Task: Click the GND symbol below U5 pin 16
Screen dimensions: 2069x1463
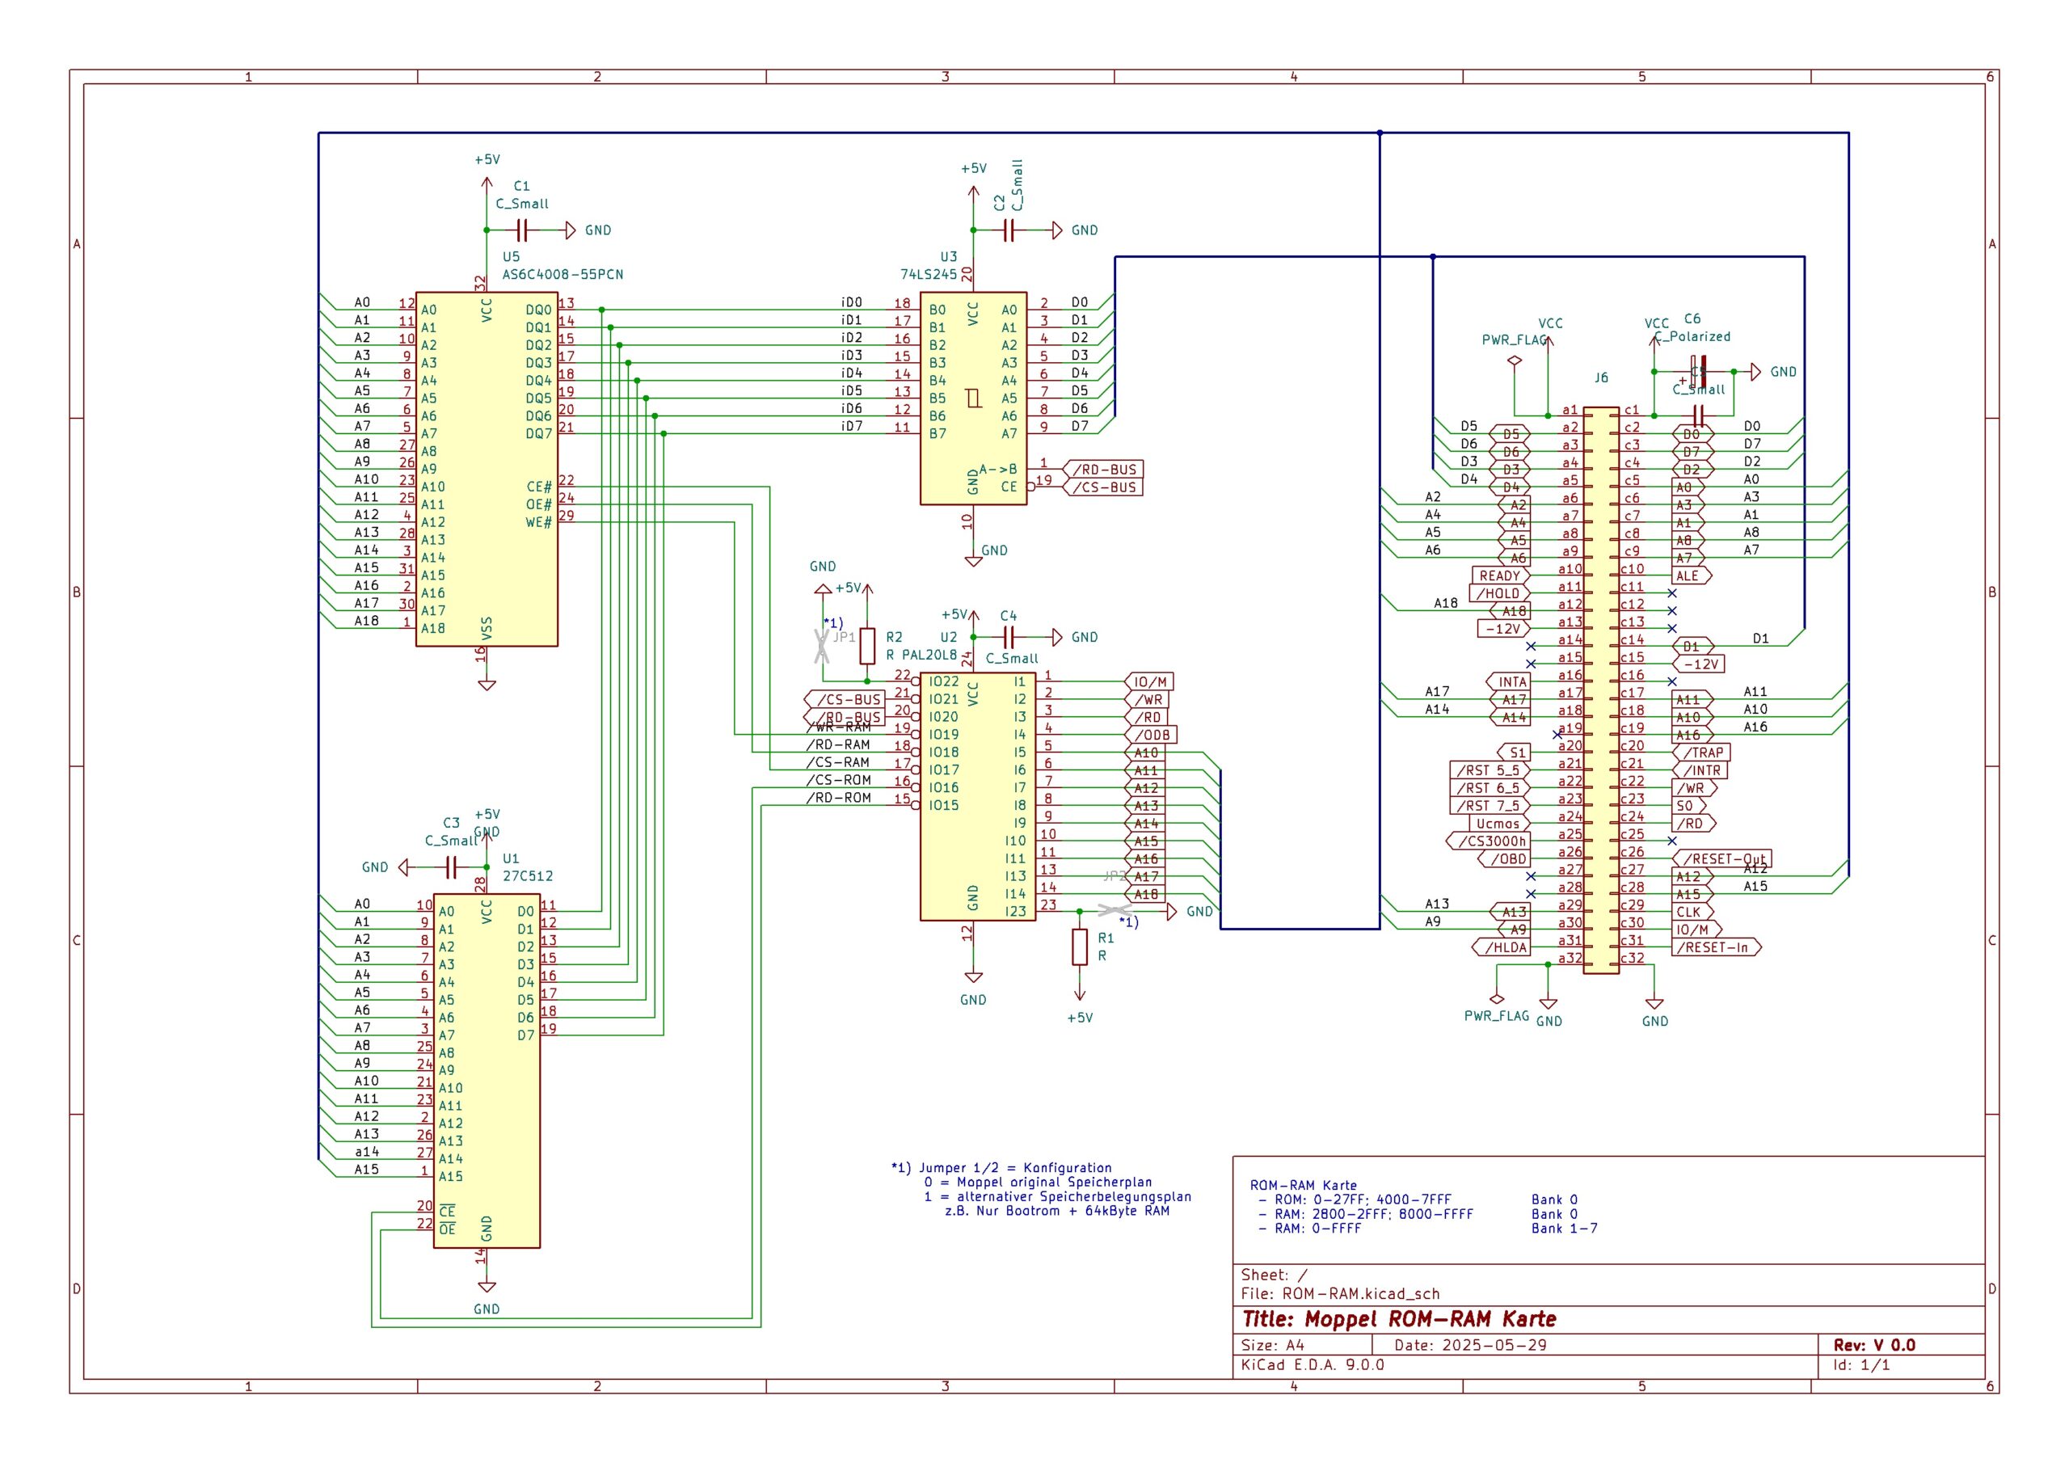Action: point(487,684)
